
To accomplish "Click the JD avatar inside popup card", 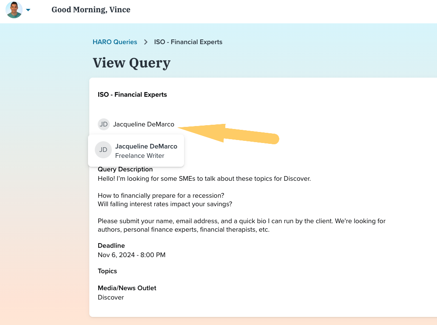I will pos(103,150).
